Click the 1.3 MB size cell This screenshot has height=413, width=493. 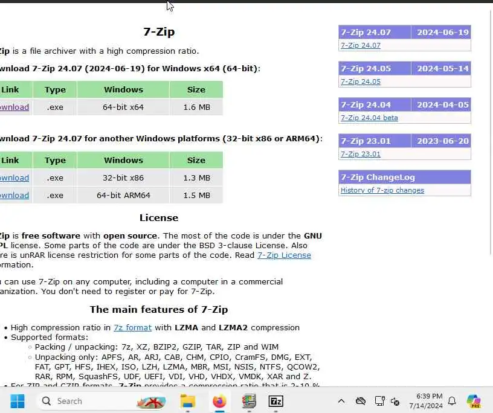pyautogui.click(x=196, y=178)
